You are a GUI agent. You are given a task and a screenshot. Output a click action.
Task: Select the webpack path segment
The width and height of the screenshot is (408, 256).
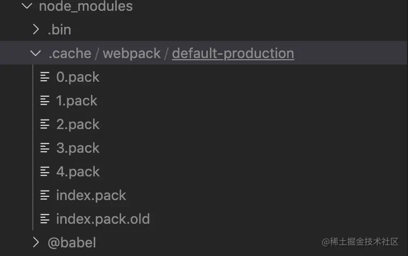pos(132,54)
